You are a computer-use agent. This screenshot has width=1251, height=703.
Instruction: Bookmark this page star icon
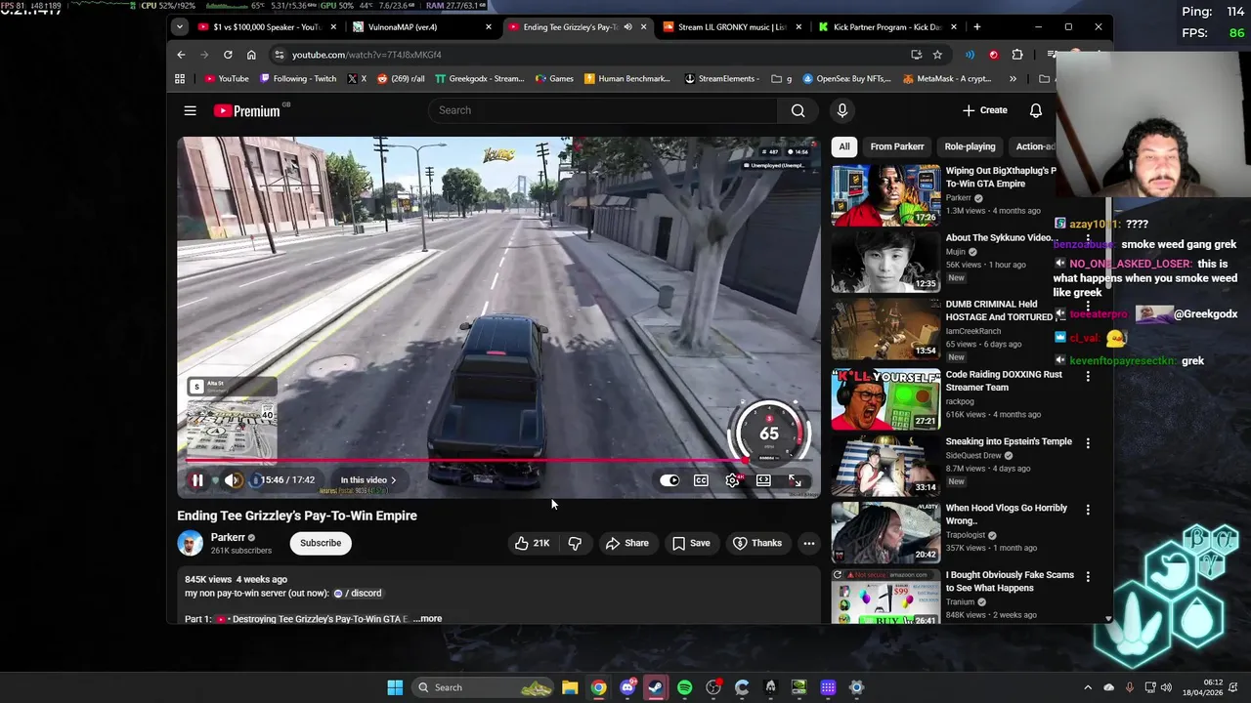click(x=937, y=55)
